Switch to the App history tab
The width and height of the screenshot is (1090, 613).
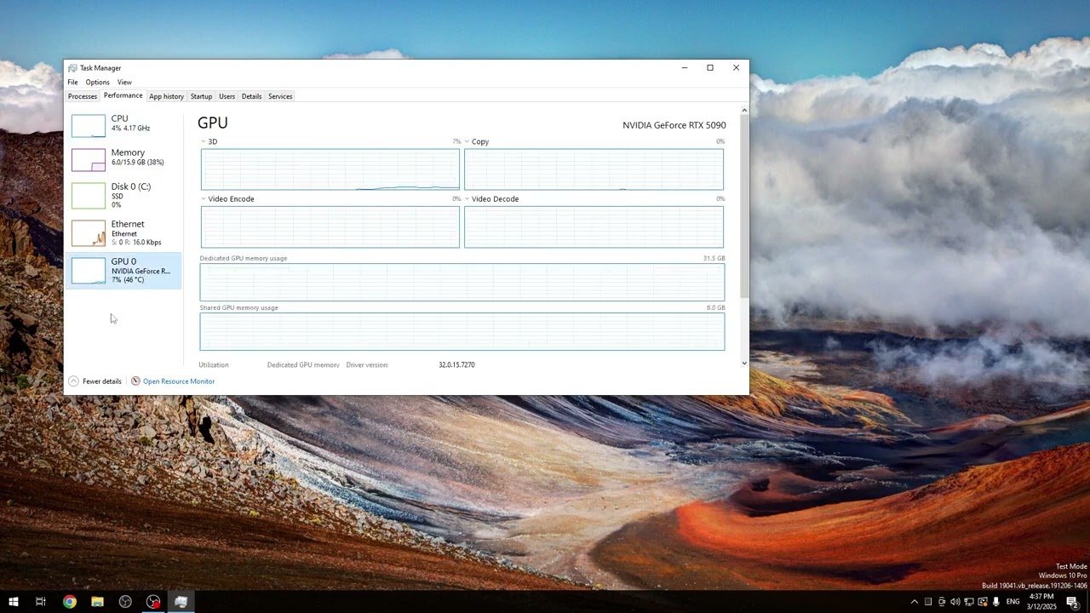pos(166,96)
